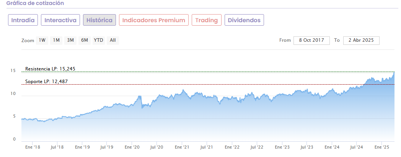
Task: Click Jul '24 on the time axis
Action: [x=357, y=147]
